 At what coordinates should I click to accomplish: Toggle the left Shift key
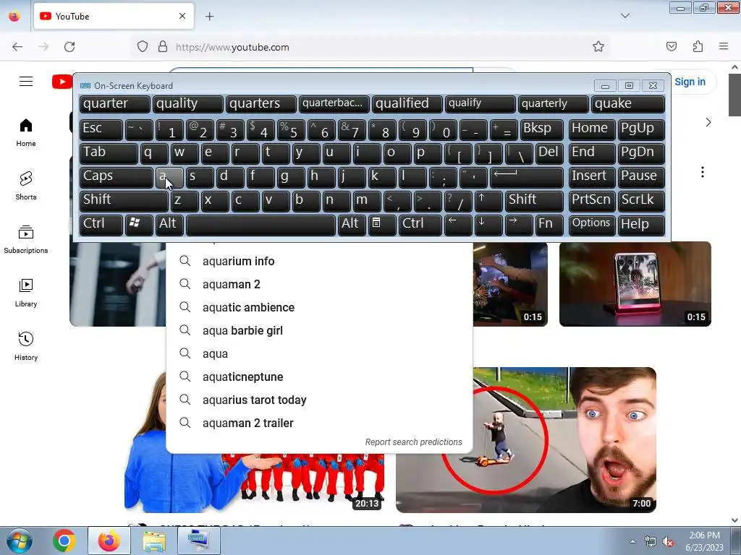pos(124,201)
